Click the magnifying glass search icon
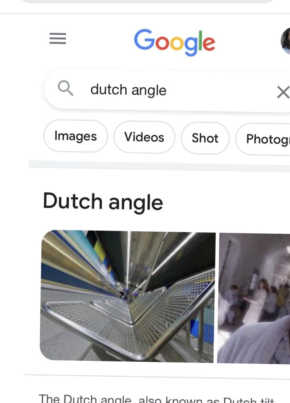This screenshot has height=403, width=290. coord(65,88)
